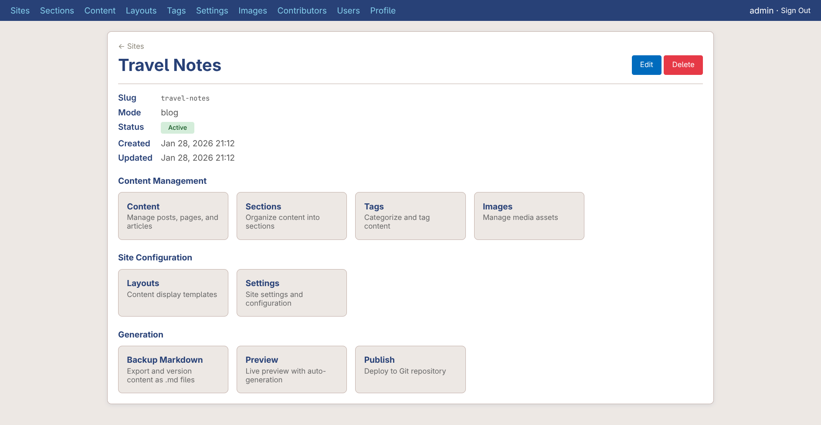Open the Sites menu in the navigation bar

(x=20, y=10)
